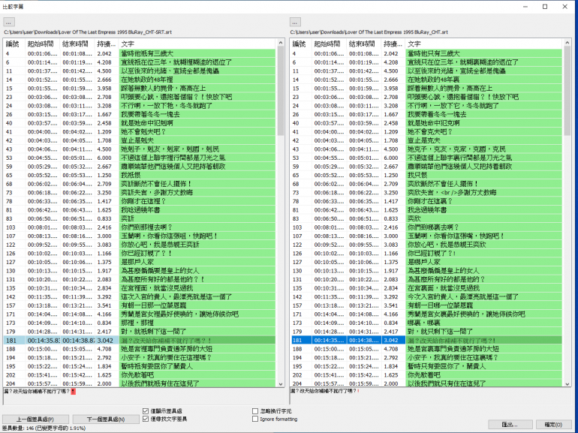Image resolution: width=578 pixels, height=433 pixels.
Task: Select highlighted row 181 in left list
Action: pyautogui.click(x=140, y=340)
